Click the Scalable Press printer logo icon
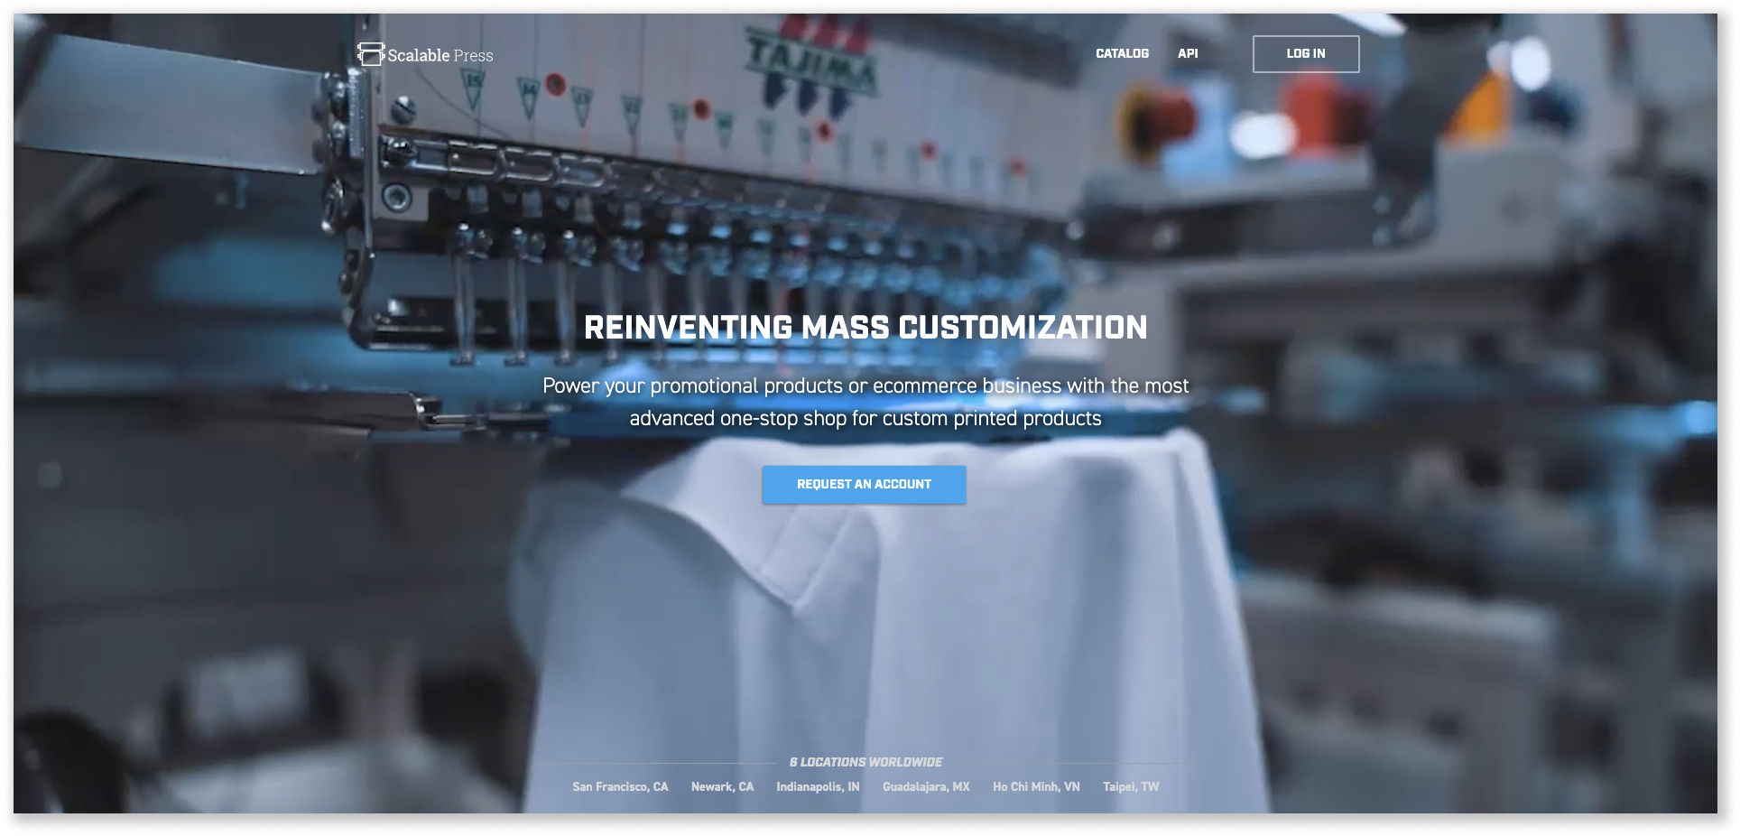Viewport: 1740px width, 836px height. click(x=370, y=54)
